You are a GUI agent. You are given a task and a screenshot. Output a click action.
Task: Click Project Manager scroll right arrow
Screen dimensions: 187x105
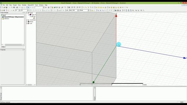tap(23, 45)
